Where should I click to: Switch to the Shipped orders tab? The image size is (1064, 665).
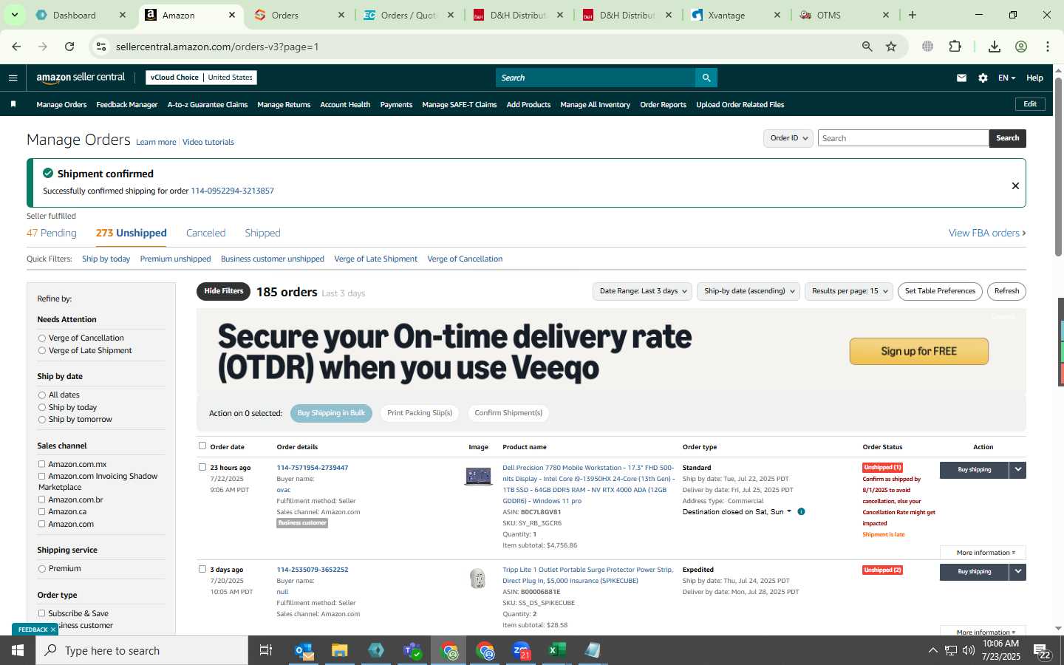262,233
